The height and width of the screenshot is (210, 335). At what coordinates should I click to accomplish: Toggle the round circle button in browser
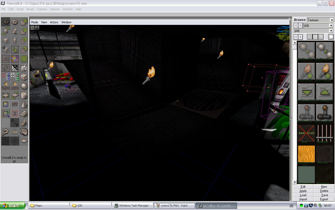click(x=331, y=37)
